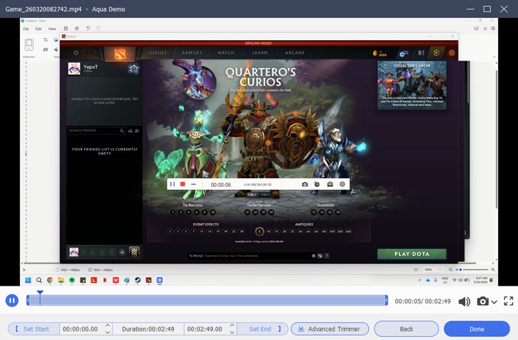The width and height of the screenshot is (518, 340).
Task: Click the YepoT profile avatar
Action: tap(74, 69)
